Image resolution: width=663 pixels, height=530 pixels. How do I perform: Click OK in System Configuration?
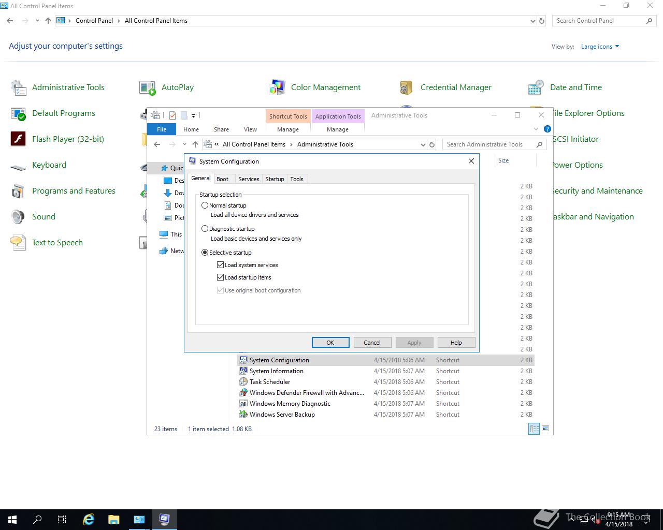[330, 343]
